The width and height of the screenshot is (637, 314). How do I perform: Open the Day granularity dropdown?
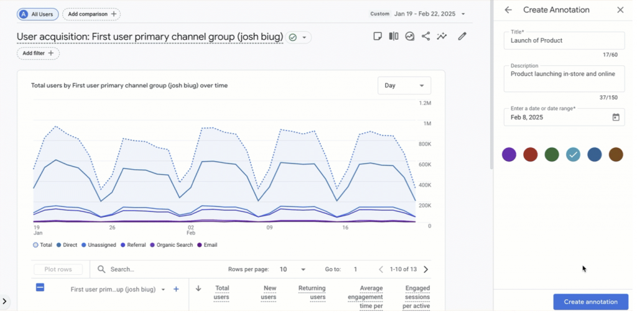coord(404,86)
